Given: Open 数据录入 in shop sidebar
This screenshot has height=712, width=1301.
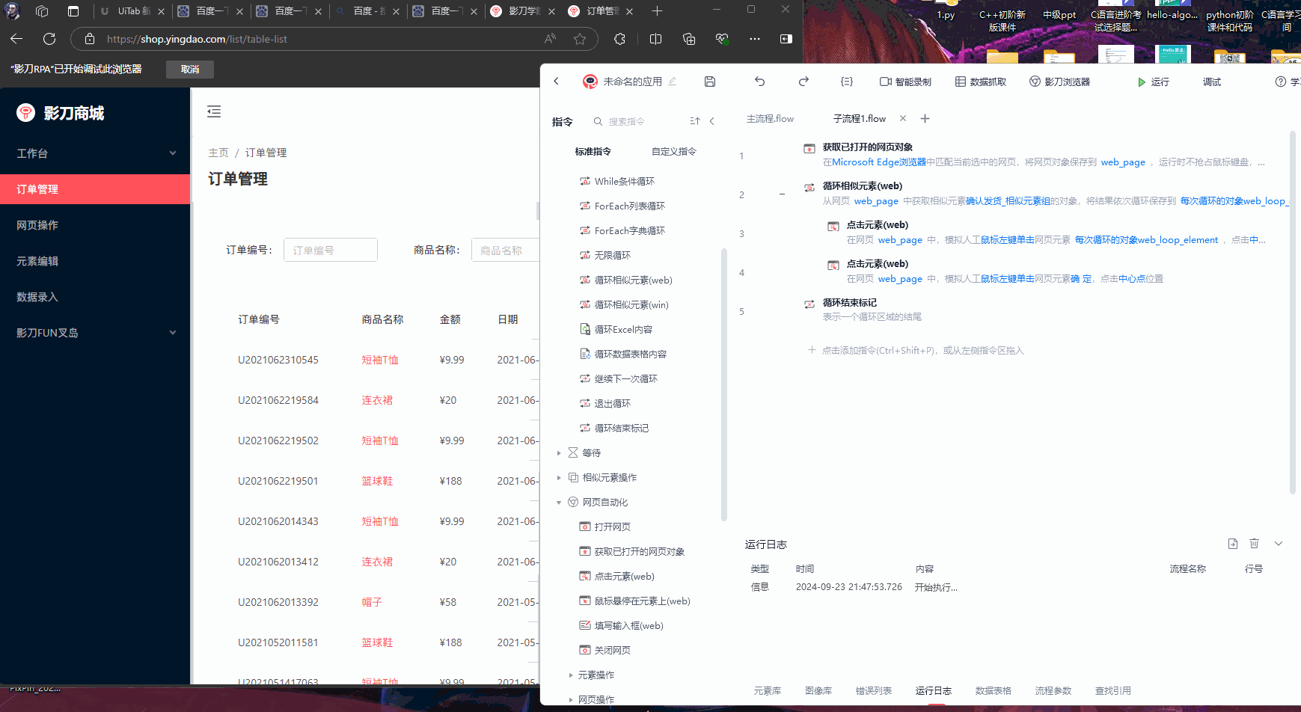Looking at the screenshot, I should pyautogui.click(x=95, y=297).
